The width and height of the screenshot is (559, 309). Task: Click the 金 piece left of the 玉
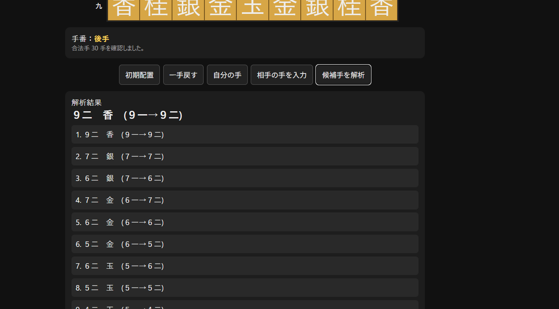coord(220,9)
